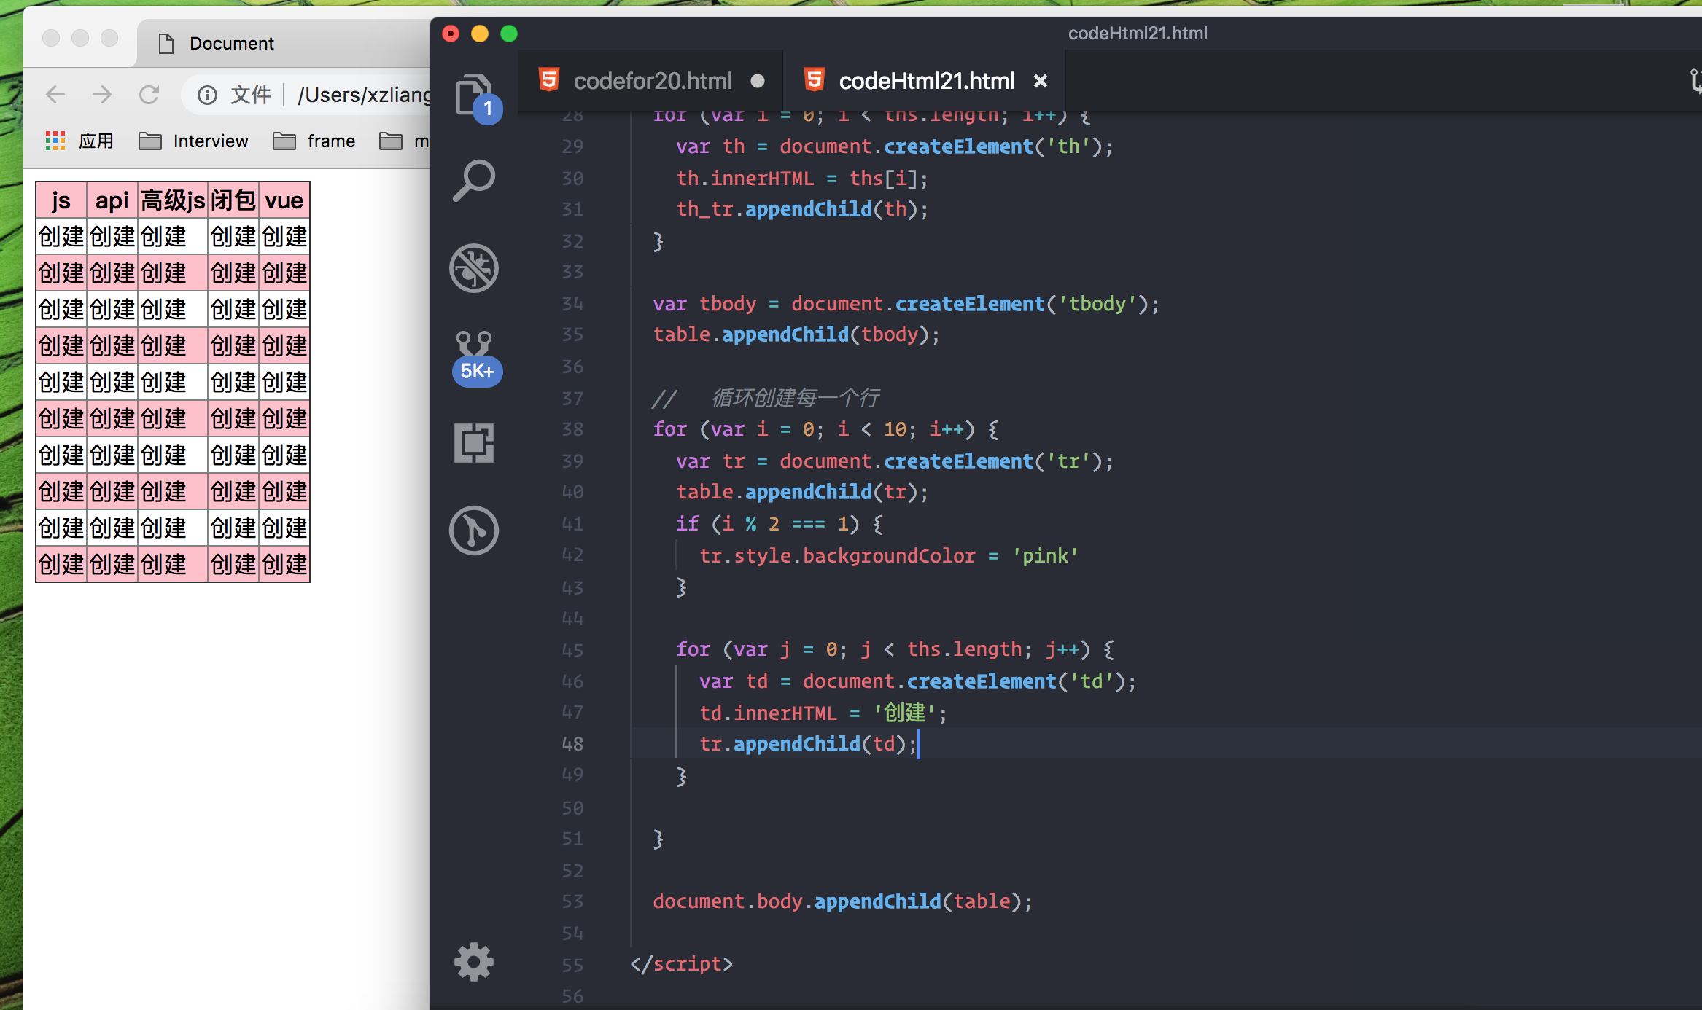
Task: Switch to the codefor20.html tab
Action: click(x=652, y=81)
